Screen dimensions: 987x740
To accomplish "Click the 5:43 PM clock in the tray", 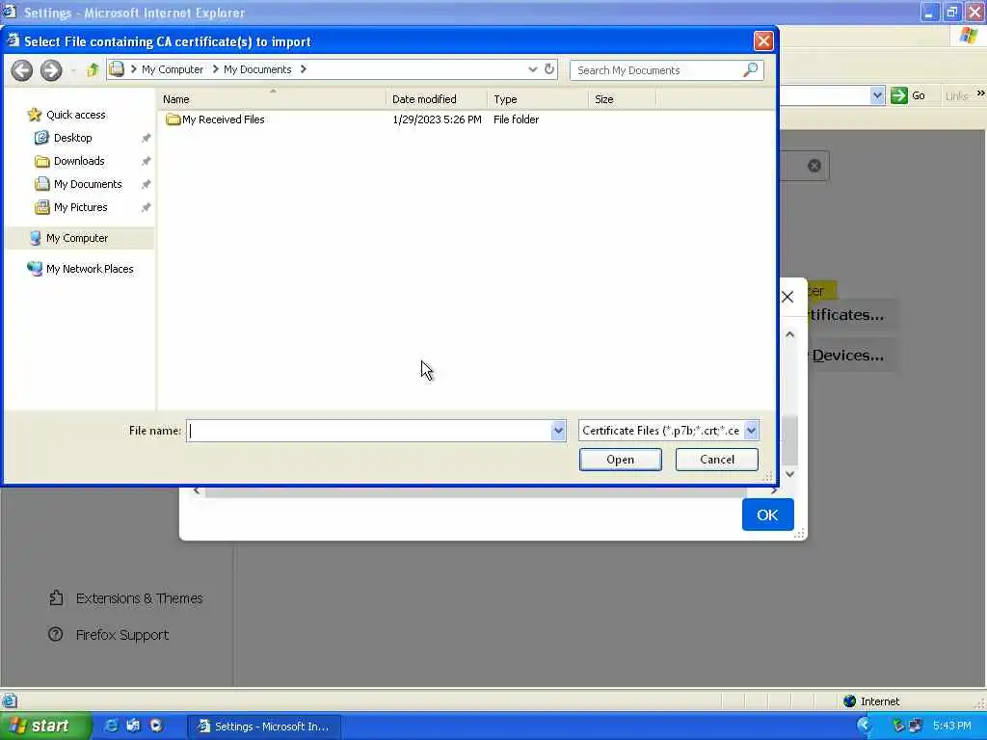I will [x=951, y=726].
